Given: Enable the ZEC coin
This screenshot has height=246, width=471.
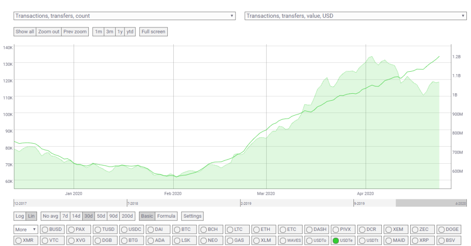Looking at the screenshot, I should pyautogui.click(x=423, y=230).
